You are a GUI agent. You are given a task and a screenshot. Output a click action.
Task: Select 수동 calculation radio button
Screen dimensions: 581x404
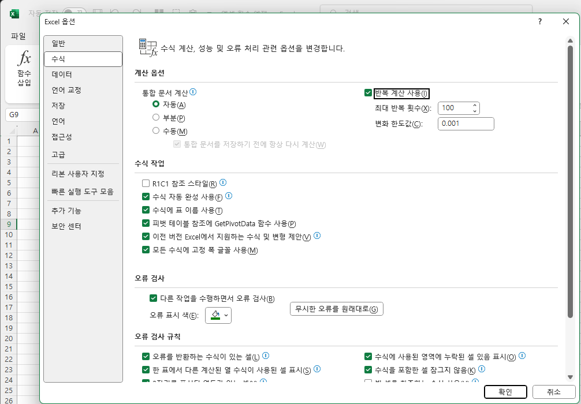[156, 130]
